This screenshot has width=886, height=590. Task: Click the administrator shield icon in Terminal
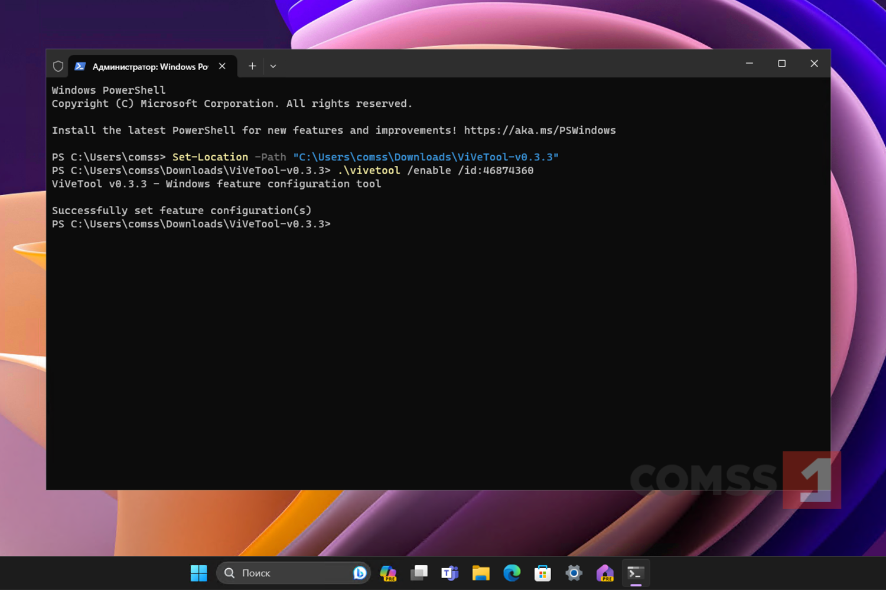(58, 67)
